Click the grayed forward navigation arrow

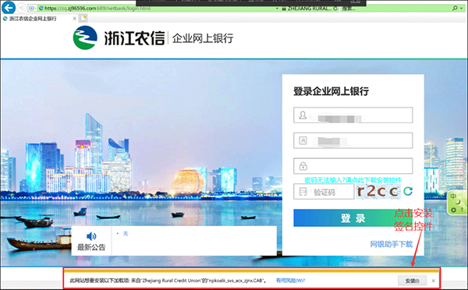coord(21,8)
